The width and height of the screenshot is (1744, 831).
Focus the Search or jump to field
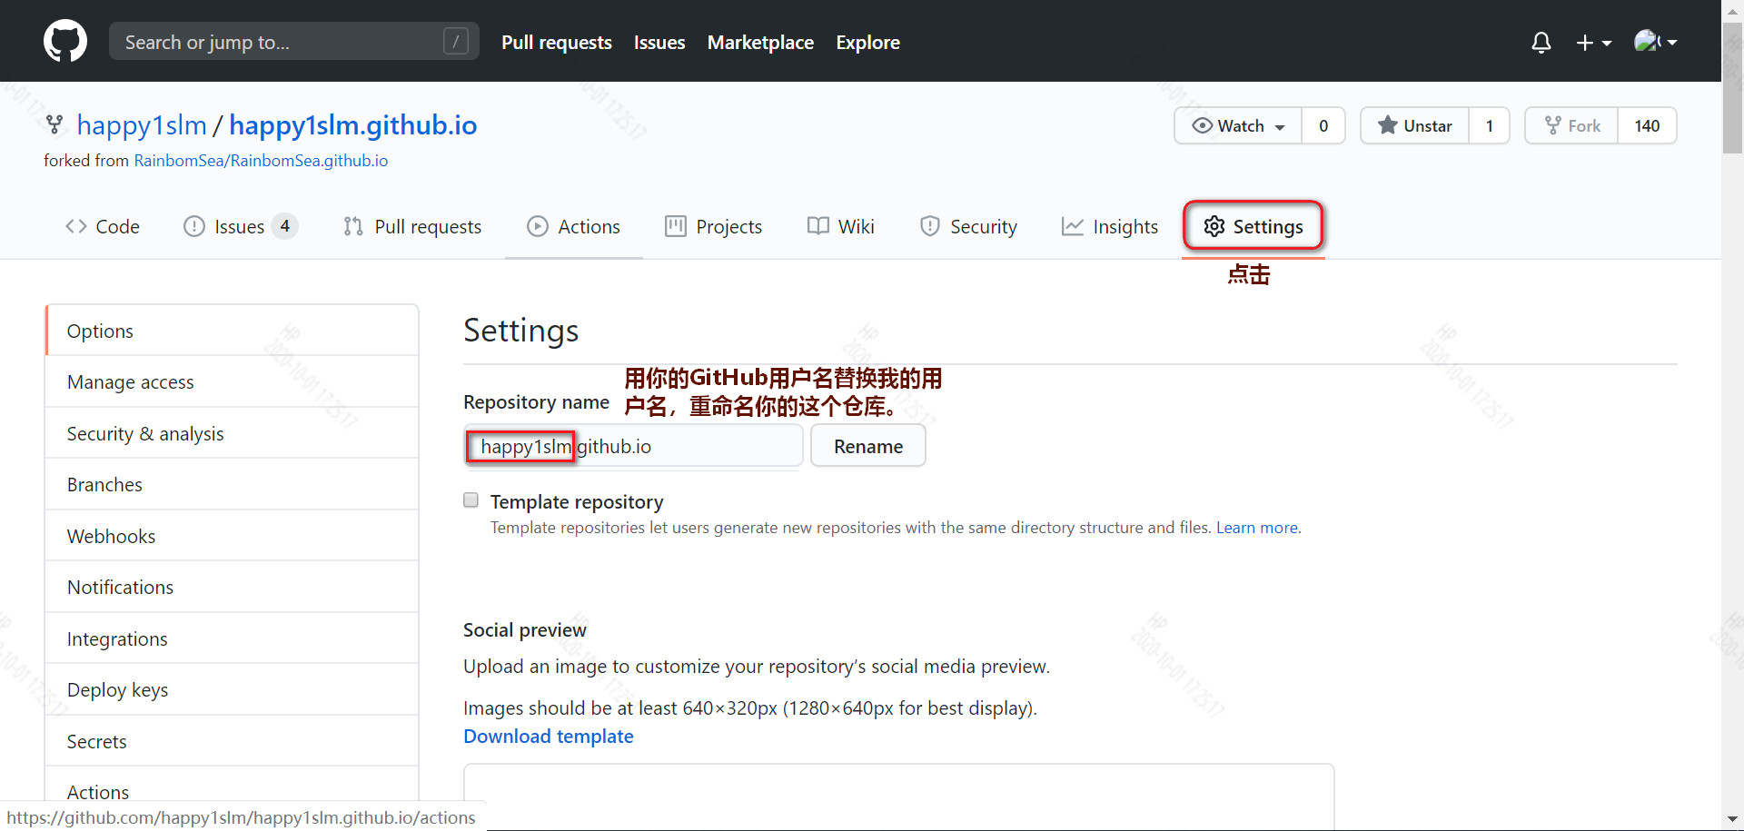(293, 42)
